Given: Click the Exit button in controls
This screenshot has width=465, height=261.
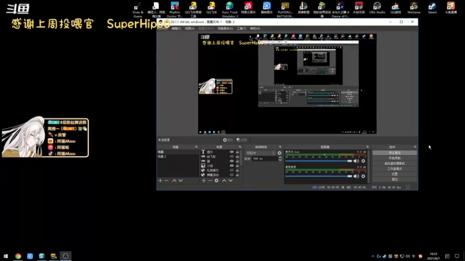Looking at the screenshot, I should (395, 179).
